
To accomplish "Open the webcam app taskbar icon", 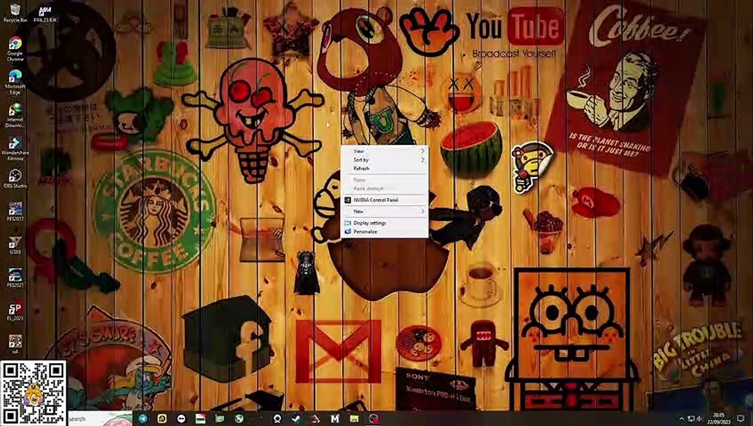I will tap(277, 418).
